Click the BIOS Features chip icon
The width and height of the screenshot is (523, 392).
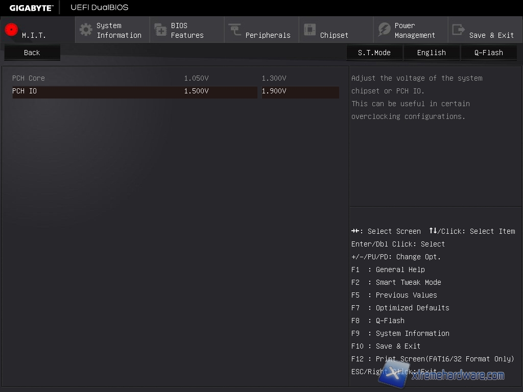(160, 30)
